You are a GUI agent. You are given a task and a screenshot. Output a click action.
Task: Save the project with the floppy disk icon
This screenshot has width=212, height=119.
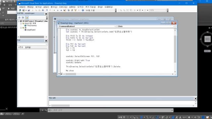tap(29, 10)
